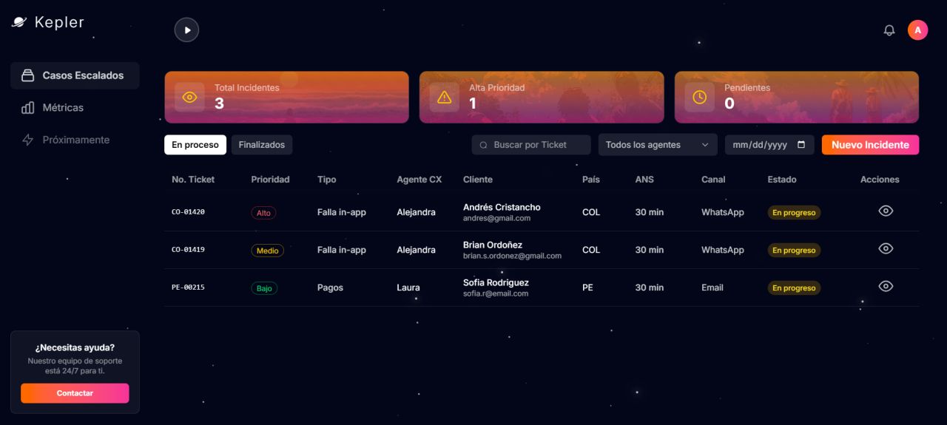Screen dimensions: 947x425
Task: Click email brian.s.ordonez@gmail.com
Action: (512, 256)
